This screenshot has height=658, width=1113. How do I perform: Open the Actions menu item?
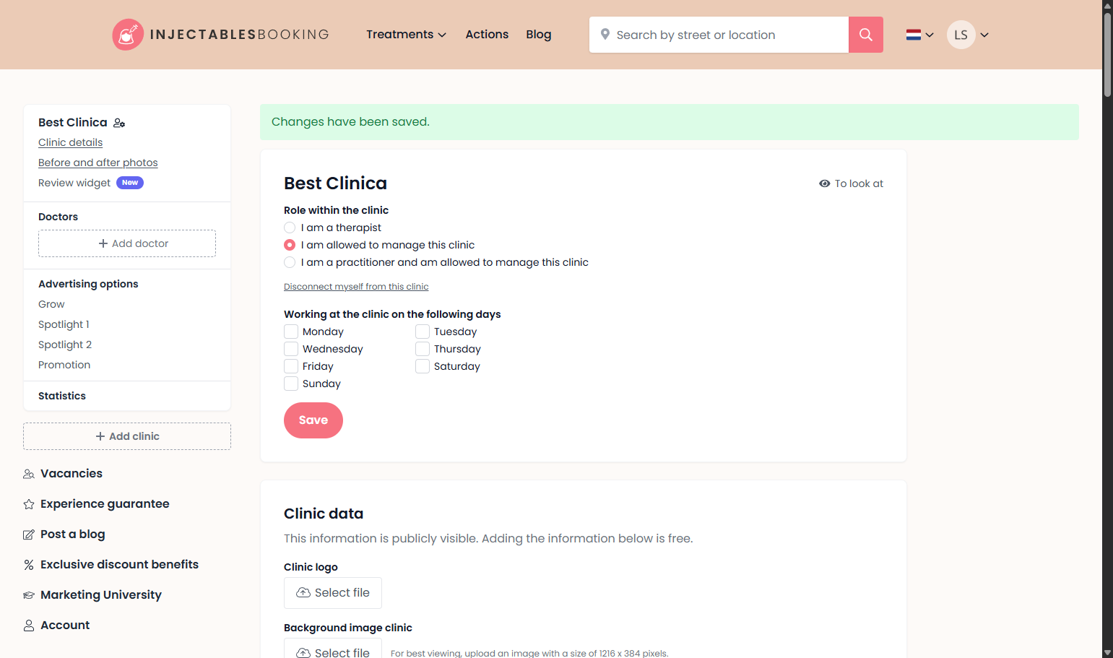click(487, 35)
